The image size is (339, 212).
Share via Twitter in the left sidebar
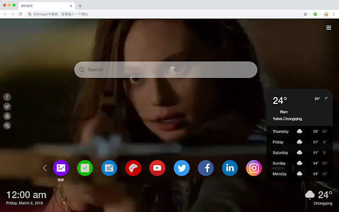(7, 107)
